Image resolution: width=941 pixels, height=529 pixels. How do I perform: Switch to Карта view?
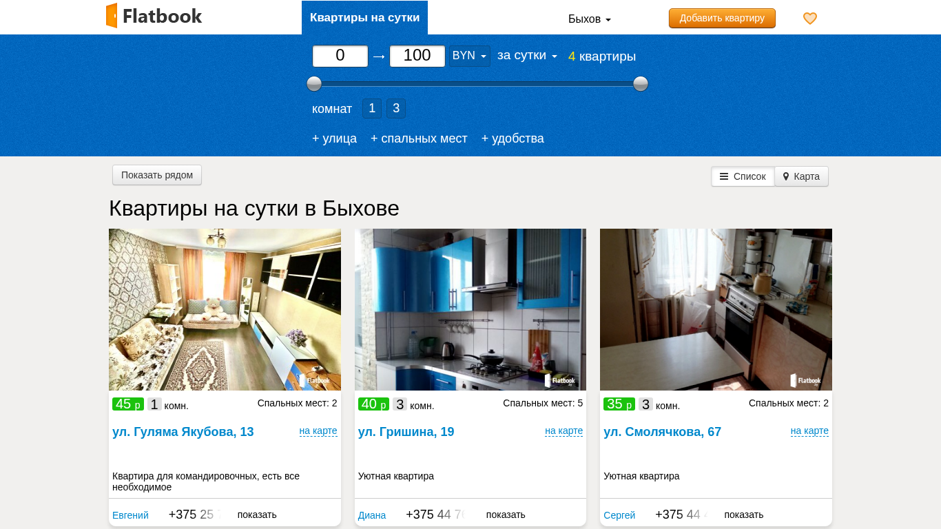[801, 176]
